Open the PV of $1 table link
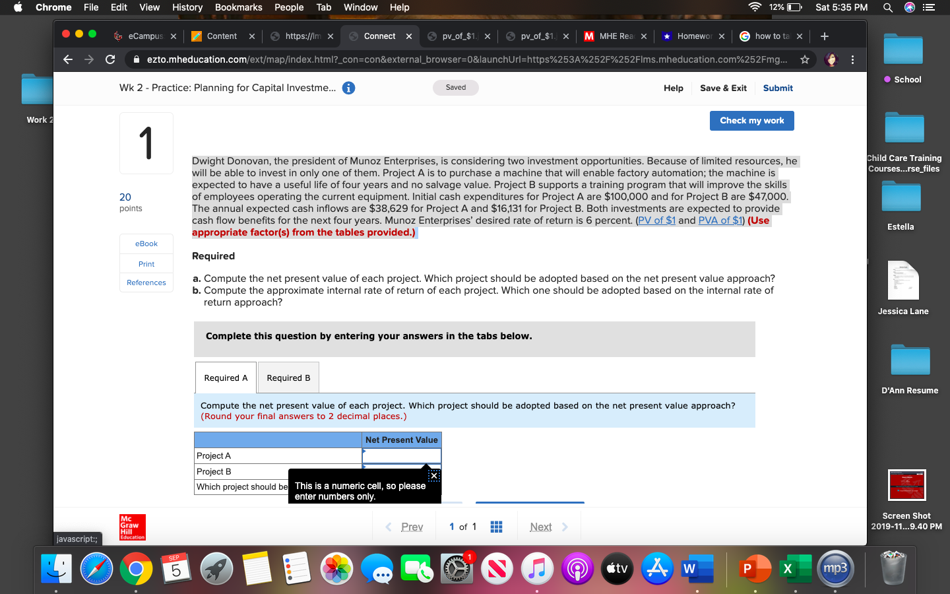 656,220
